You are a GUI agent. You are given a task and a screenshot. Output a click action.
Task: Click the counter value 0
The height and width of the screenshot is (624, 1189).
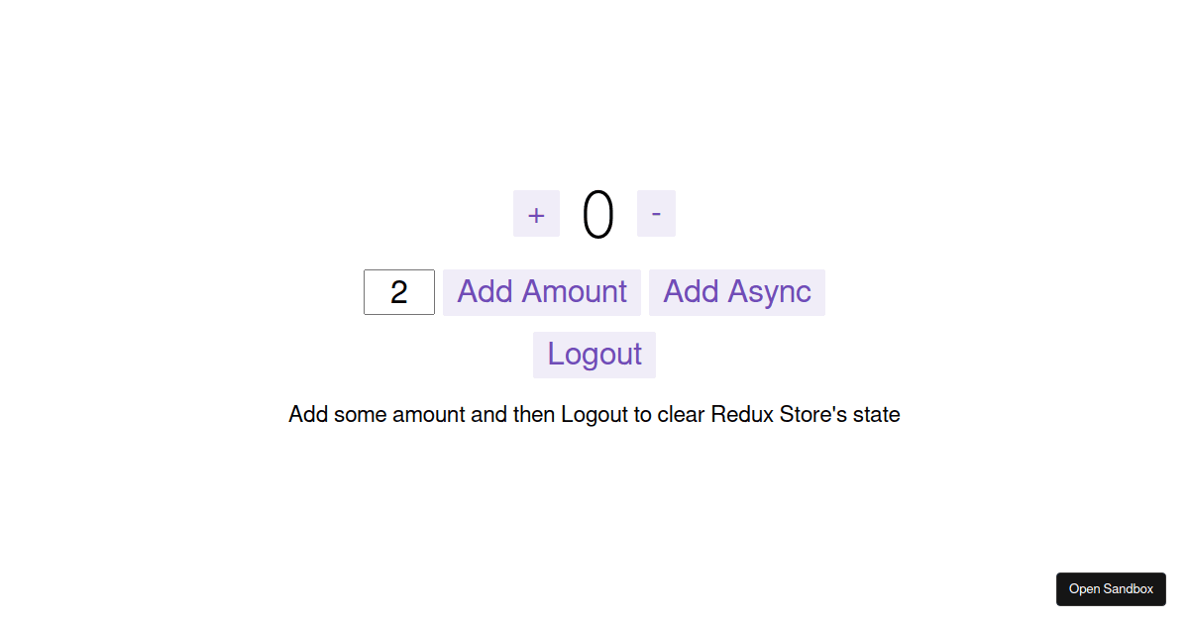click(x=598, y=215)
